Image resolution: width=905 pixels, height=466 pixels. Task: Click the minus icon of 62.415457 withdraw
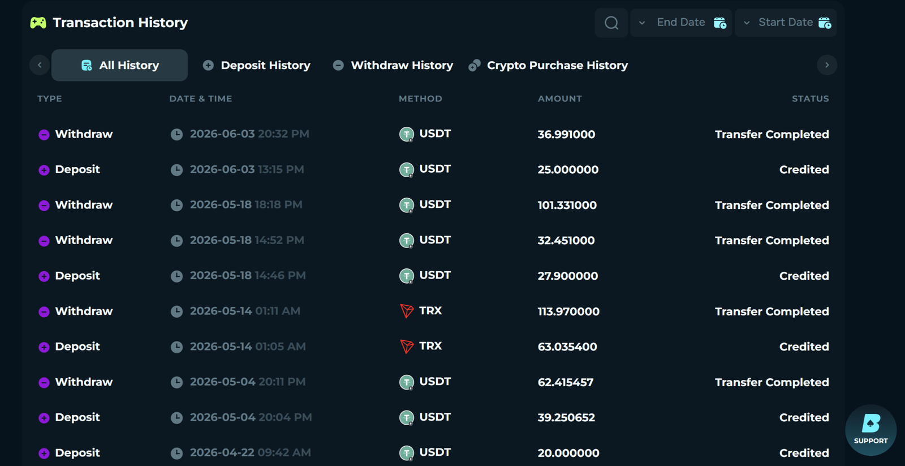[44, 383]
